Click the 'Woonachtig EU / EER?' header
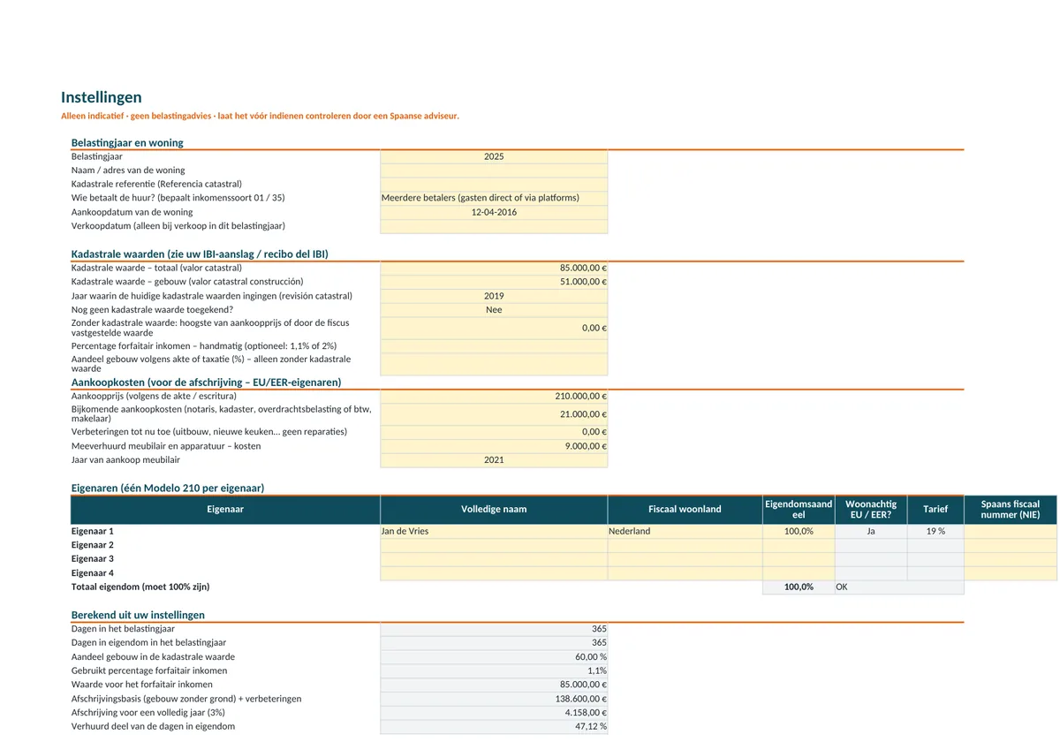 (x=871, y=510)
